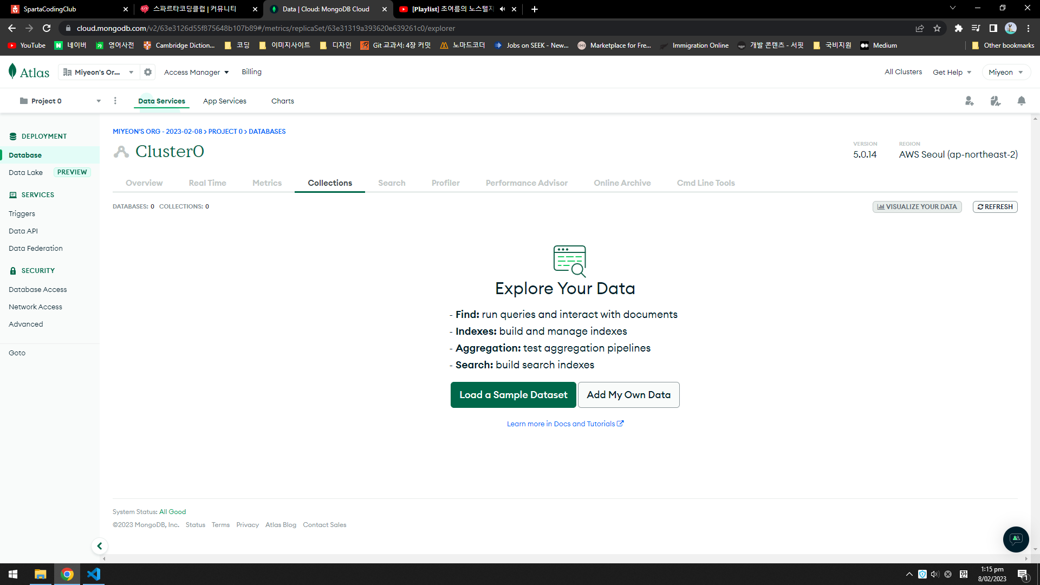Open the Online Archive tab
This screenshot has height=585, width=1040.
click(x=622, y=183)
